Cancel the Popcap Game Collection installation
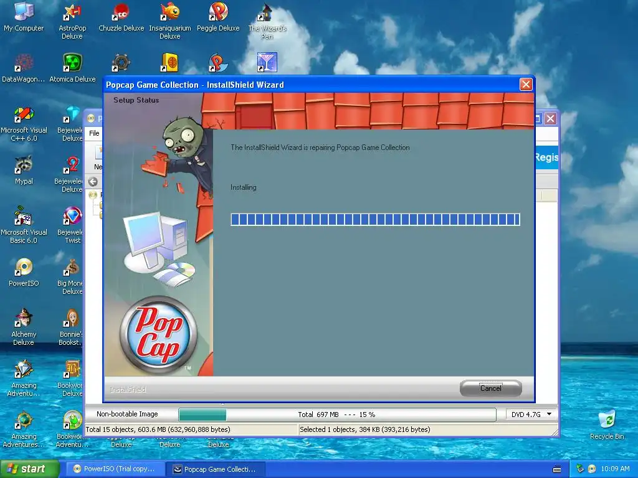638x478 pixels. pyautogui.click(x=491, y=388)
